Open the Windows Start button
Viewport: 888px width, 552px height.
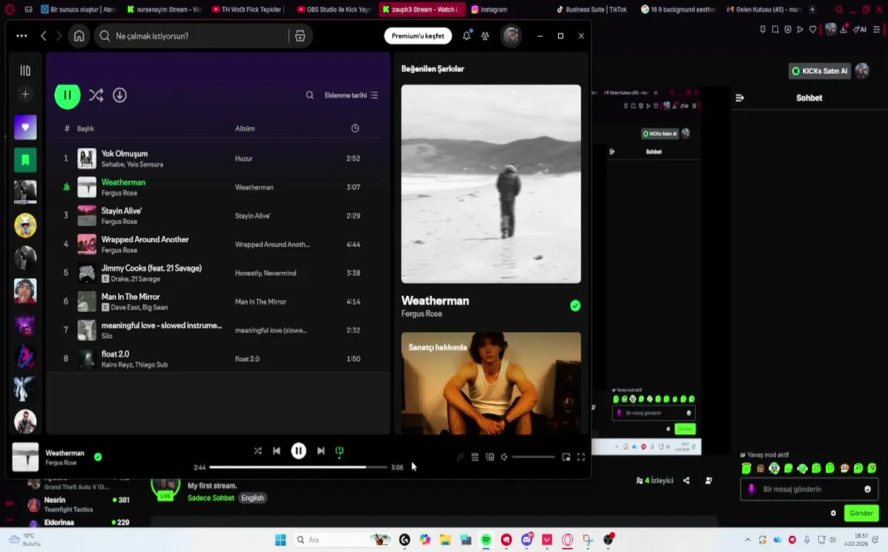tap(280, 540)
